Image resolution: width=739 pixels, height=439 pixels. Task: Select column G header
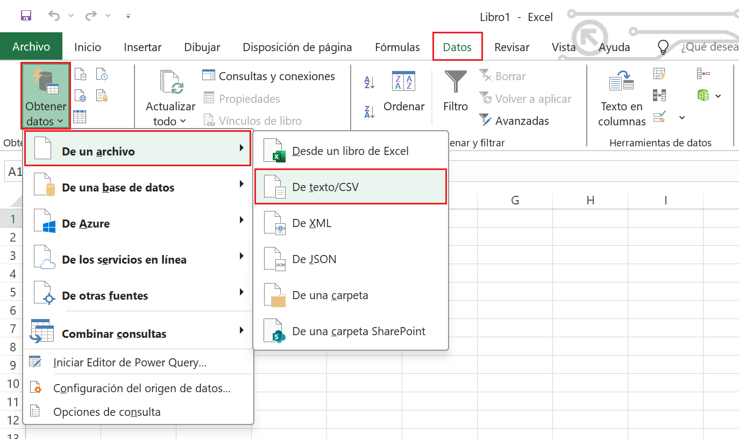tap(515, 201)
